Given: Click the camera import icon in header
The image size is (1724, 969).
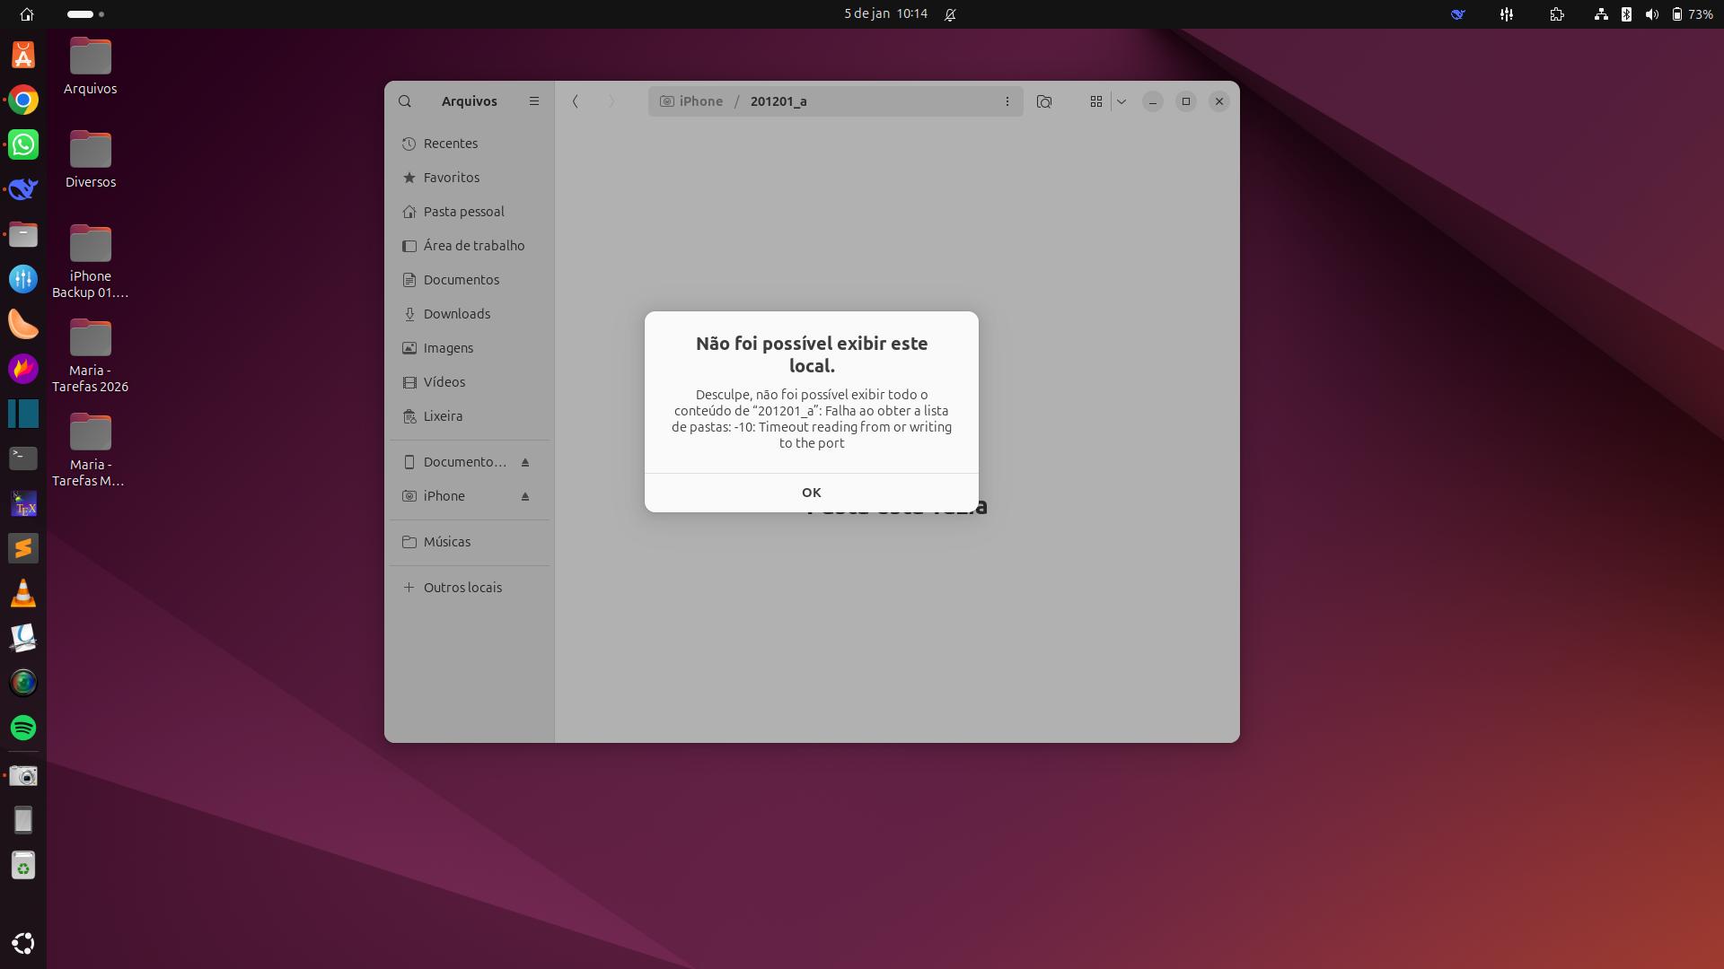Looking at the screenshot, I should 1043,101.
